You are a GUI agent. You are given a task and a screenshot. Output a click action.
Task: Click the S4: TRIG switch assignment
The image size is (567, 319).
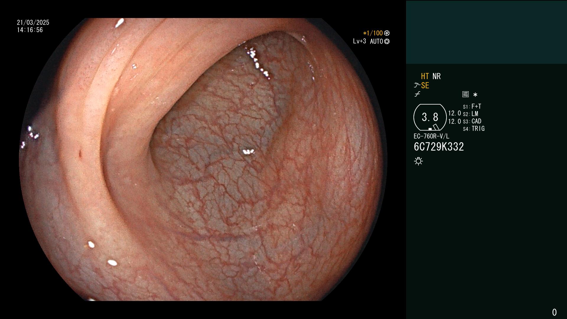coord(474,128)
